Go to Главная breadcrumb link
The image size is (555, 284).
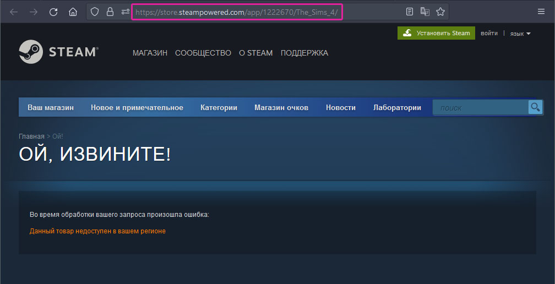click(31, 136)
